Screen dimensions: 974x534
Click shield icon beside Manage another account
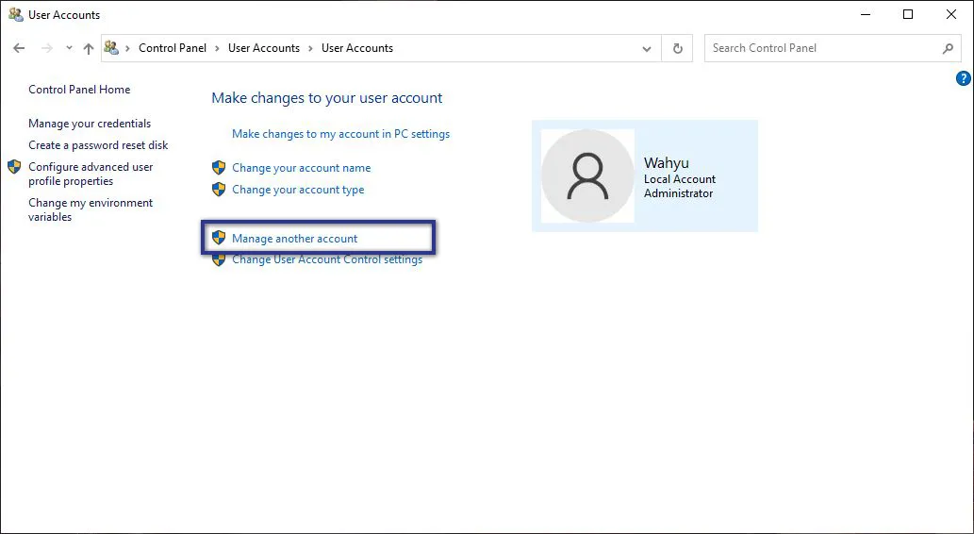[x=219, y=238]
